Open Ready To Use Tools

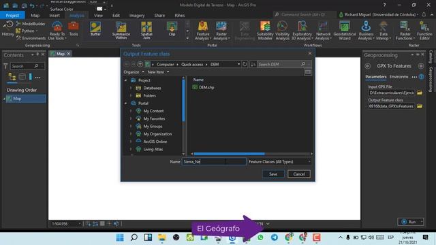[x=57, y=31]
